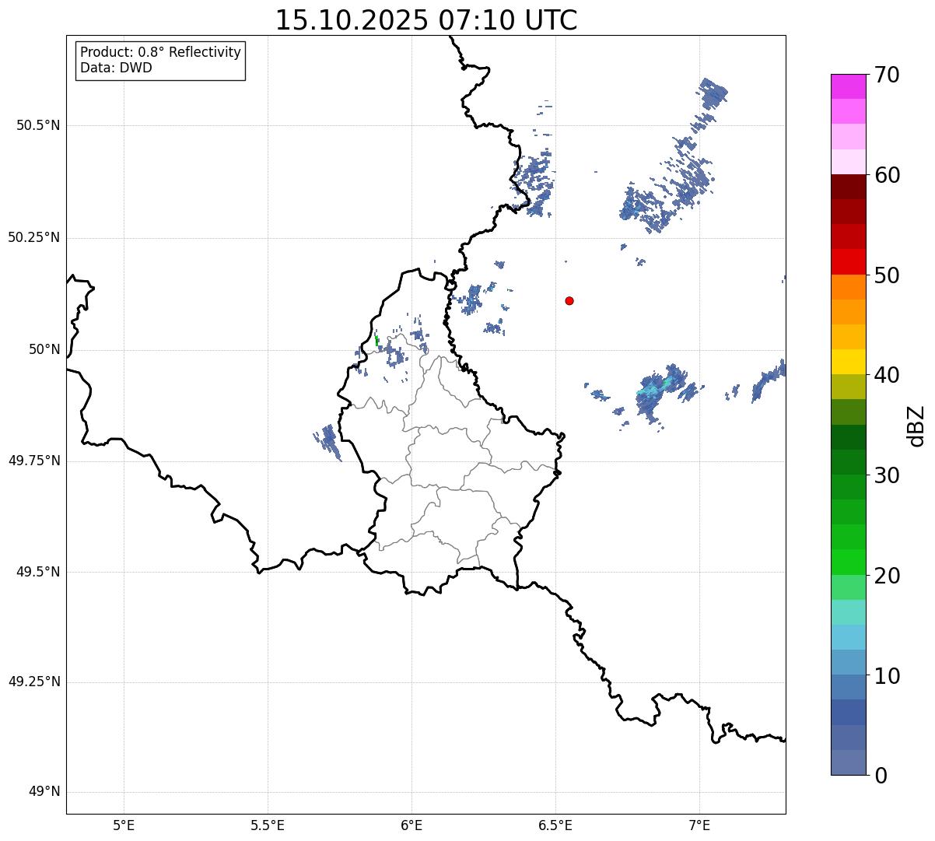935x841 pixels.
Task: Click the red dot marker on the map
Action: click(x=569, y=300)
